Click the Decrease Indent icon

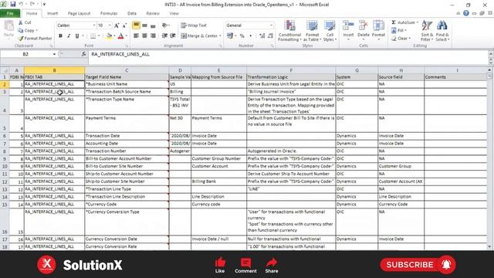coord(164,36)
